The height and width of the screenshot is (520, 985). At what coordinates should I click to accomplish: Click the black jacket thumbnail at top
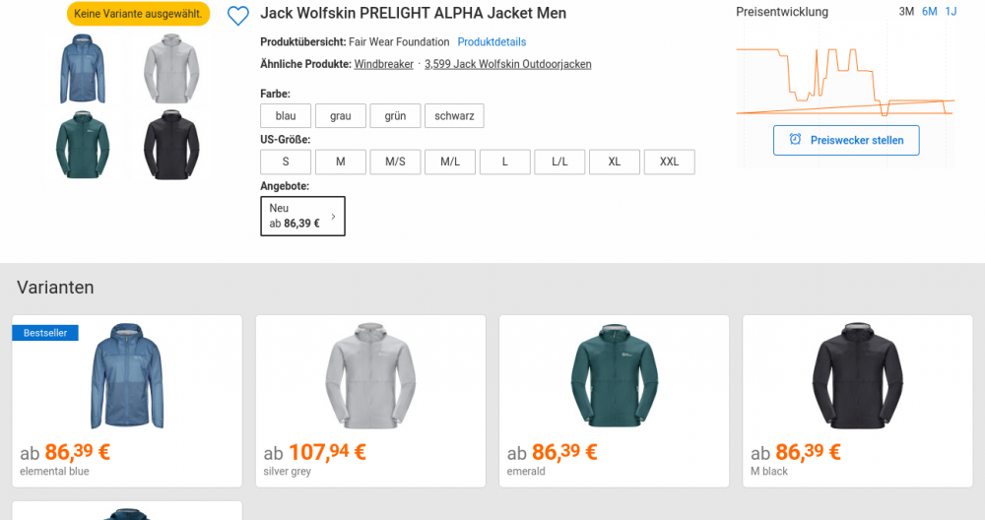pos(171,145)
